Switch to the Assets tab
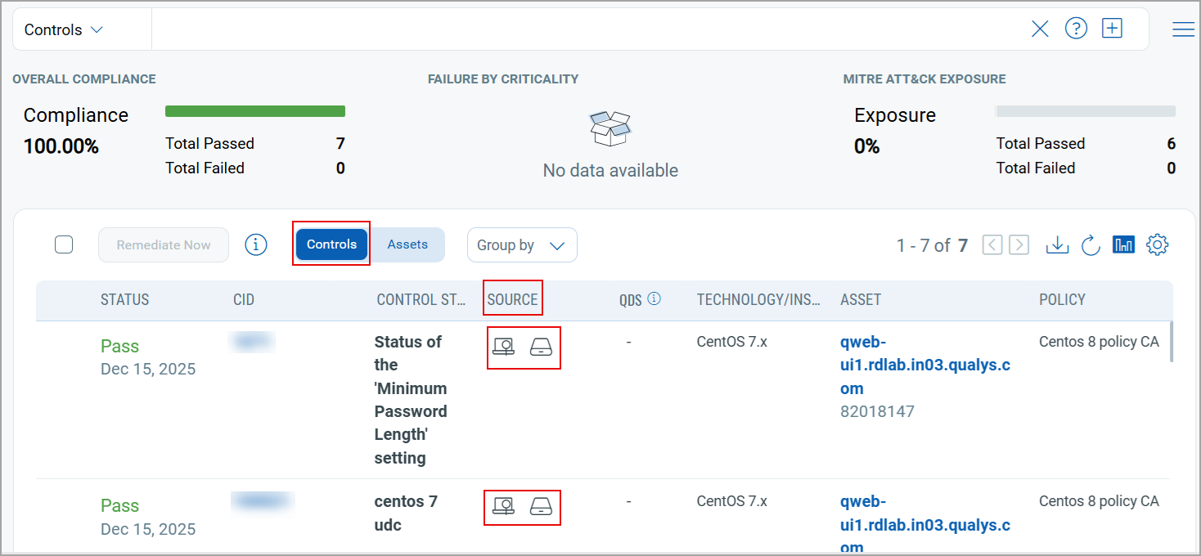The image size is (1201, 556). click(407, 244)
